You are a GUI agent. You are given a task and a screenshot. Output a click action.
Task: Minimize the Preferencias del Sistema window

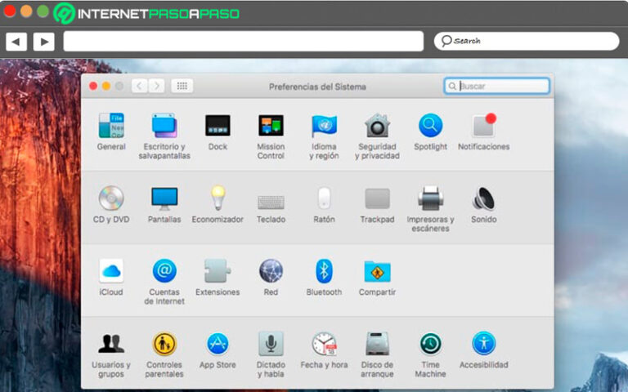(x=106, y=86)
